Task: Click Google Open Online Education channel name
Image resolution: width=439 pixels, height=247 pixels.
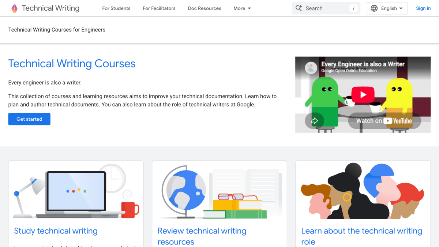Action: pos(349,71)
